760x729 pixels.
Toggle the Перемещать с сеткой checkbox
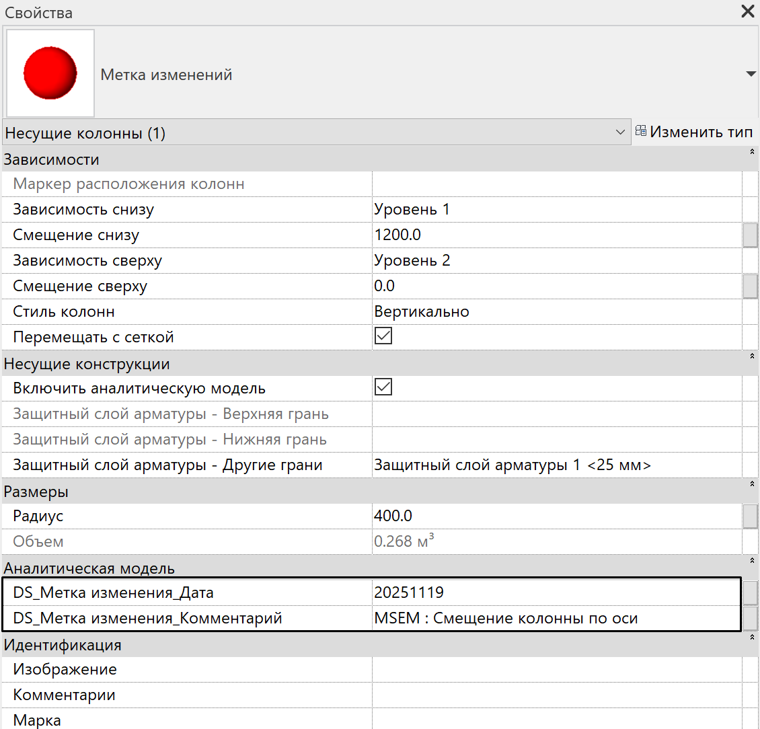pos(383,336)
